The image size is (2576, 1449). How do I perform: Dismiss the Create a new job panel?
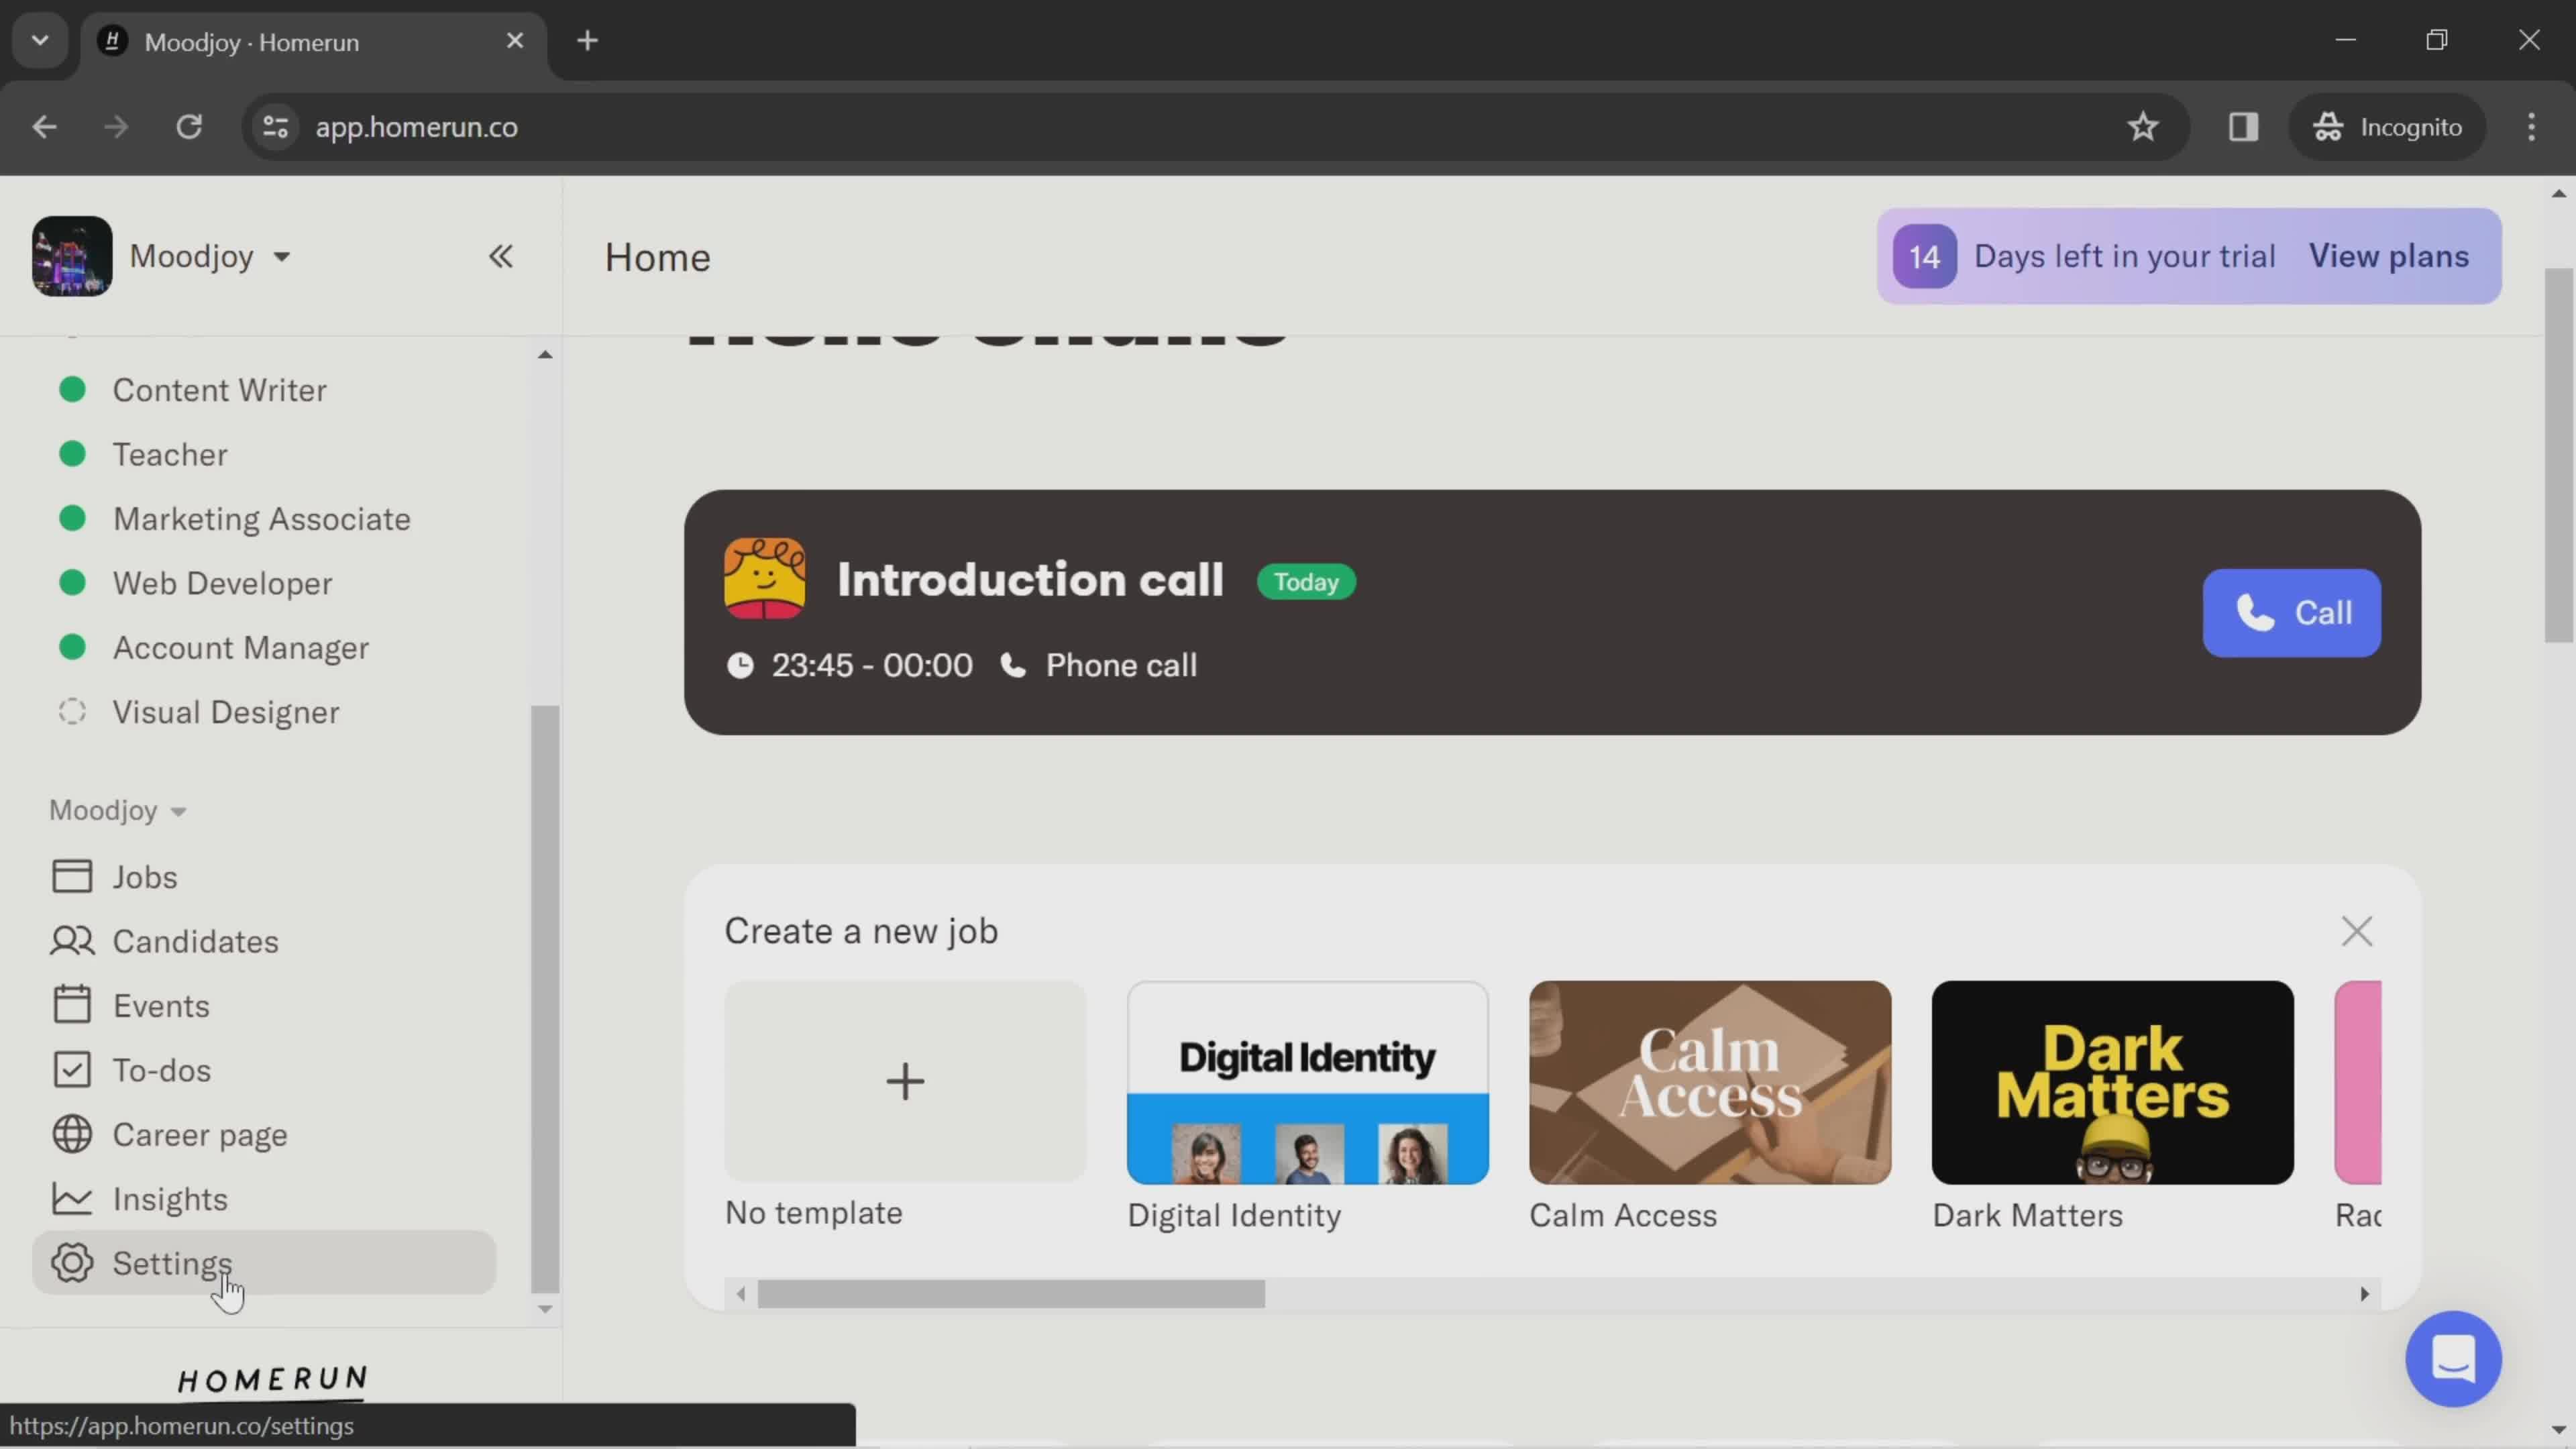pos(2356,931)
